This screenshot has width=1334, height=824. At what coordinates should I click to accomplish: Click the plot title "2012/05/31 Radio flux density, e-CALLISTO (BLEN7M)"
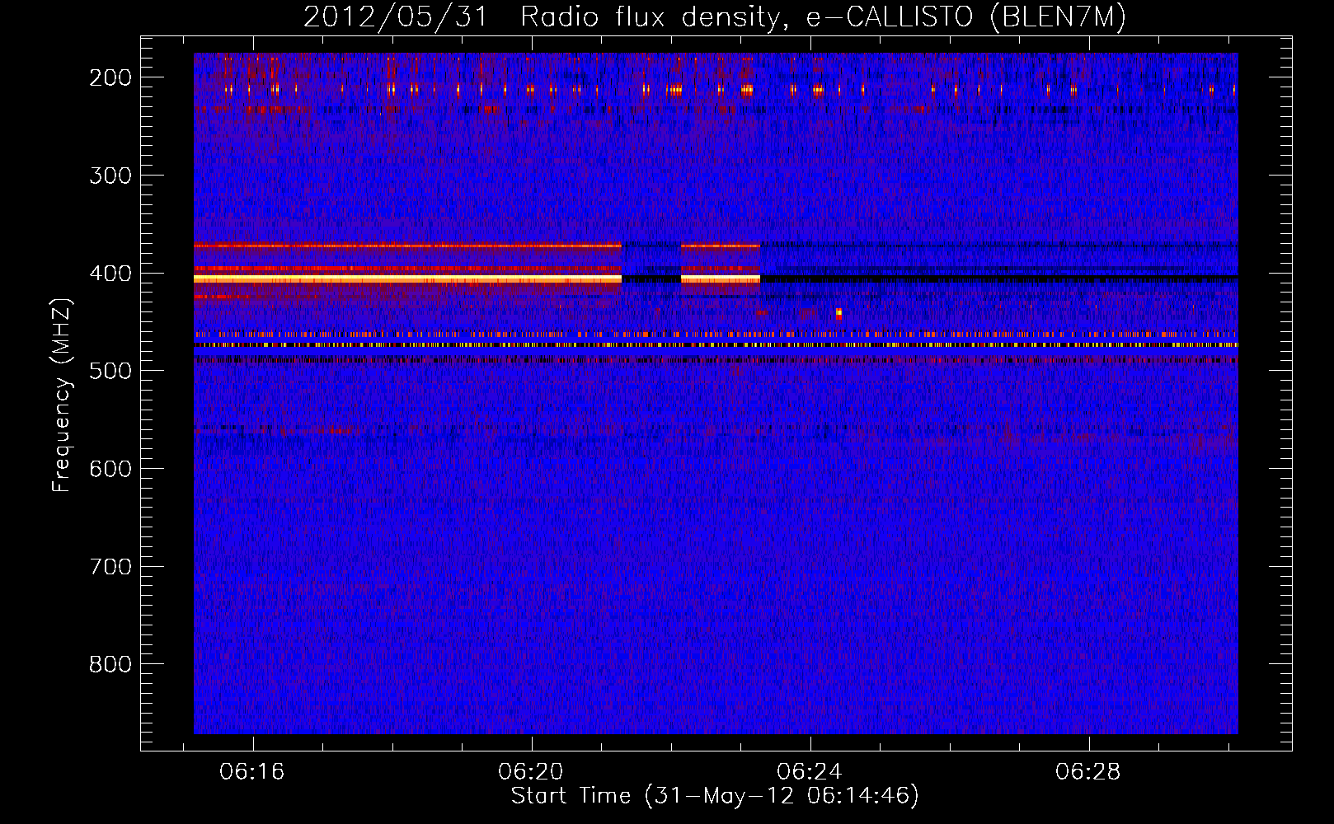715,16
